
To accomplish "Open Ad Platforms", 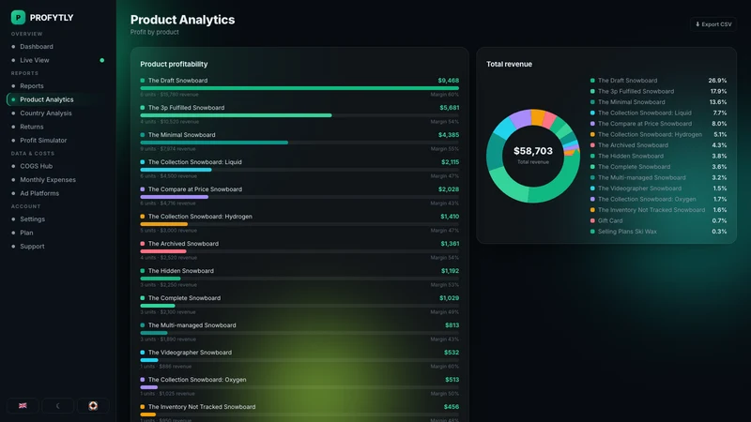I will [x=58, y=193].
